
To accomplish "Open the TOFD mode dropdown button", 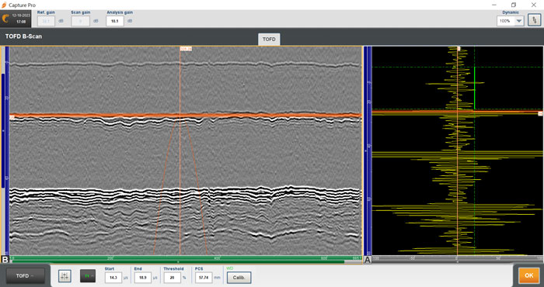I will click(26, 276).
